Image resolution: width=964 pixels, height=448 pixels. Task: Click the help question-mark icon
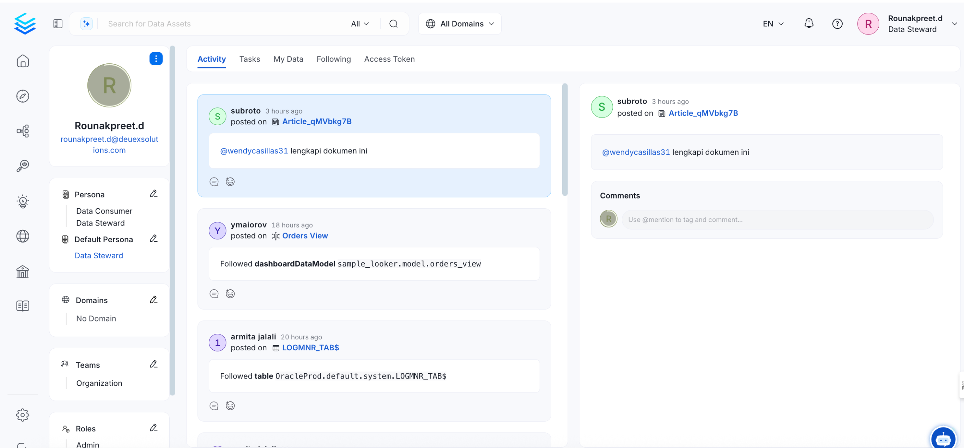[837, 24]
